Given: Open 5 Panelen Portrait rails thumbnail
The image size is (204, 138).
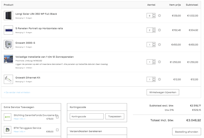Looking at the screenshot, I should tap(8, 30).
